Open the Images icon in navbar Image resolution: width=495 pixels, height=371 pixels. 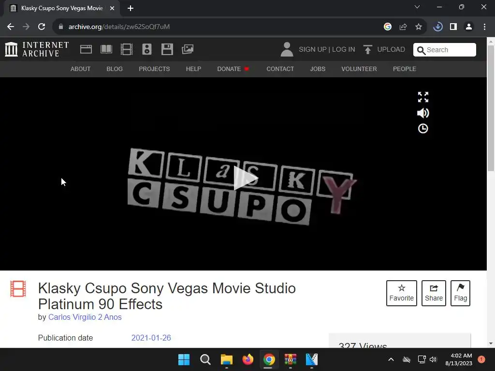188,49
